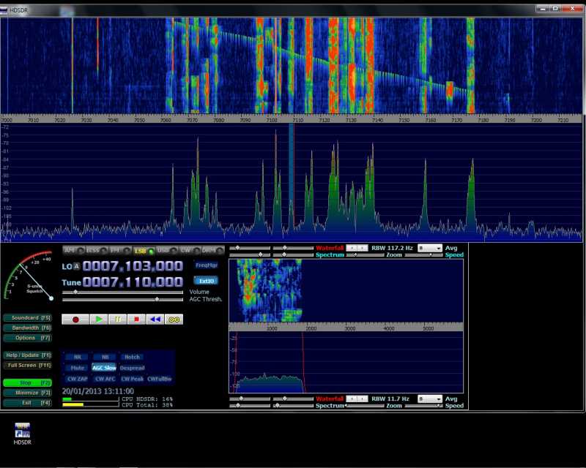Click the blue rewind arrows button
Image resolution: width=586 pixels, height=468 pixels.
[155, 320]
